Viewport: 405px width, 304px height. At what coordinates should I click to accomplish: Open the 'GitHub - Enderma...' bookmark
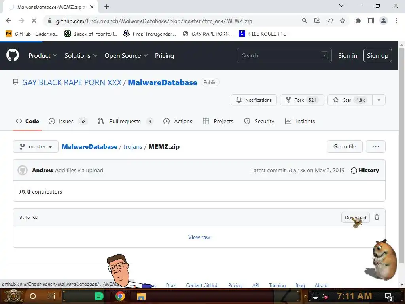pyautogui.click(x=32, y=34)
